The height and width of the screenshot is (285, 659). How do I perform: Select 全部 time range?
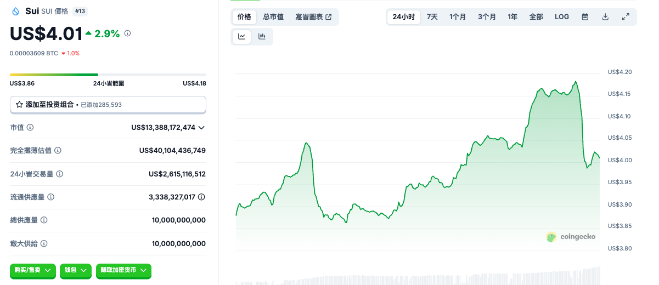[x=536, y=17]
